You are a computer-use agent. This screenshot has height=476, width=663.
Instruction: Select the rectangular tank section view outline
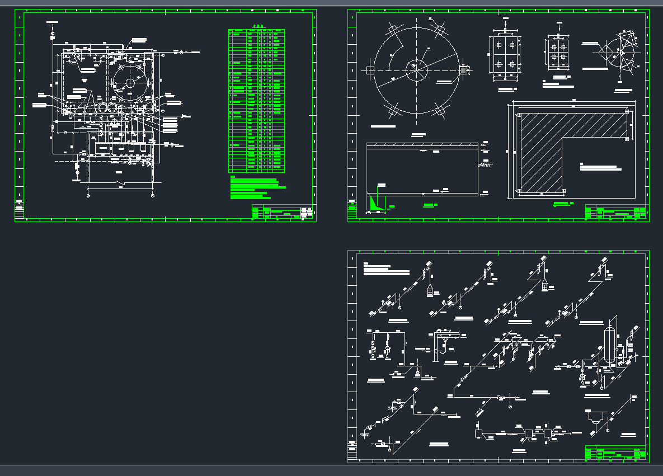pos(422,169)
